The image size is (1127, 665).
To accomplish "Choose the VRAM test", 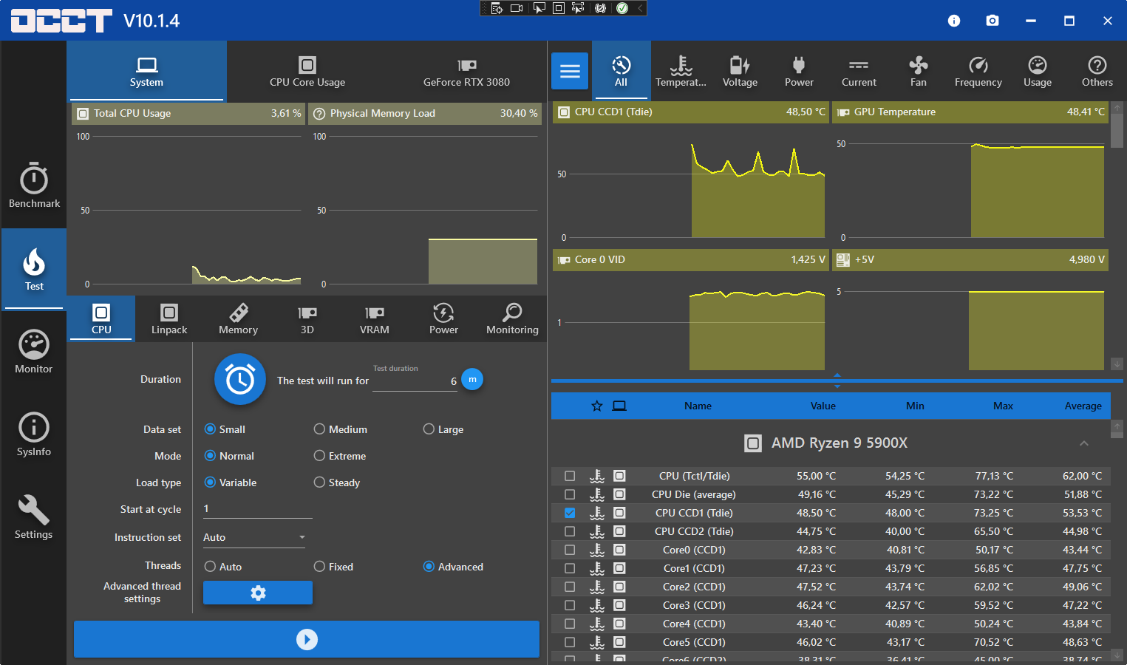I will (374, 319).
